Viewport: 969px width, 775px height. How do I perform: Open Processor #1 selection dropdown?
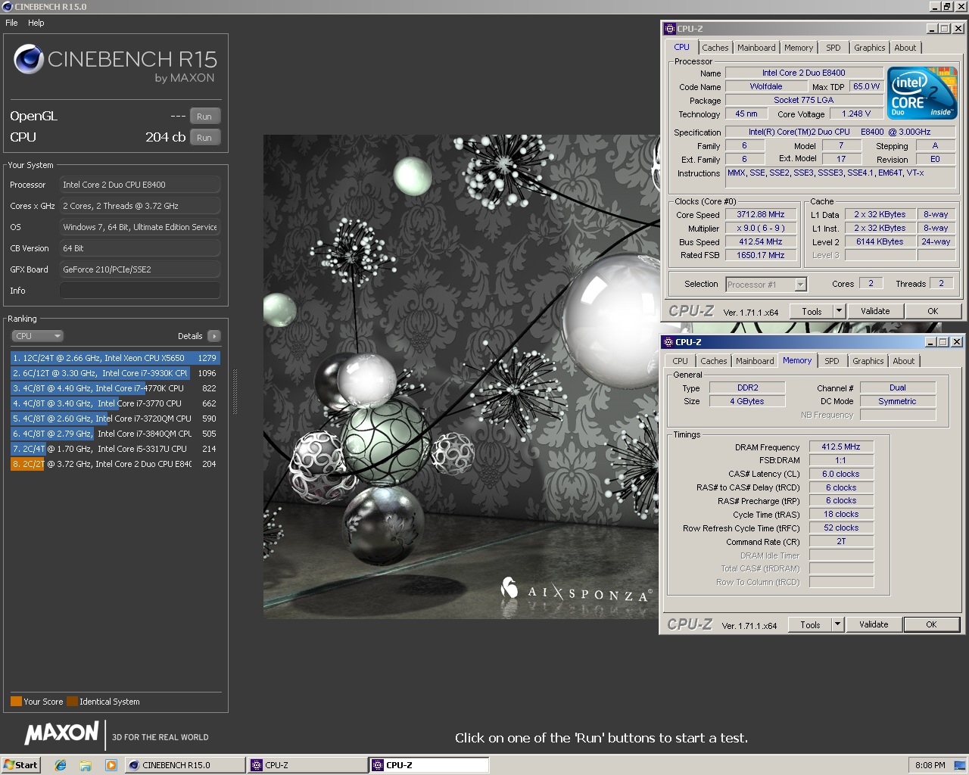[766, 285]
